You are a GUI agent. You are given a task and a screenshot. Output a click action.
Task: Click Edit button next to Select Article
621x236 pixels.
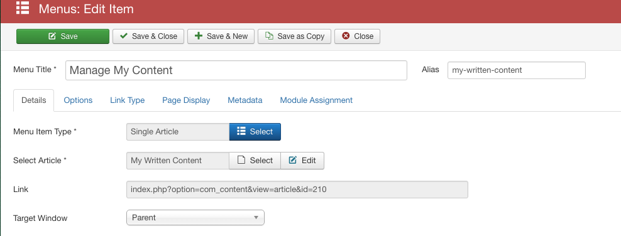(x=302, y=161)
